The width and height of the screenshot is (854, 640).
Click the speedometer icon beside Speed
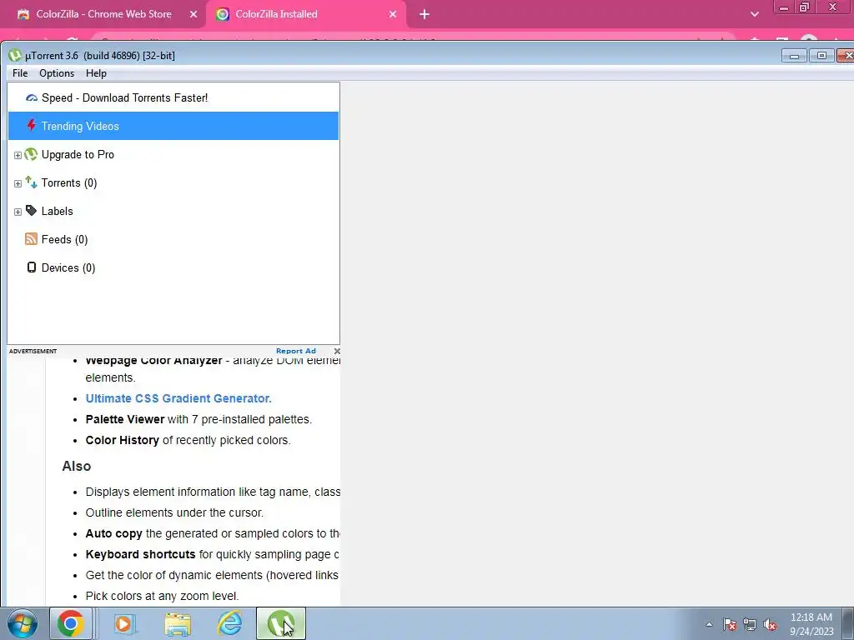[x=32, y=98]
